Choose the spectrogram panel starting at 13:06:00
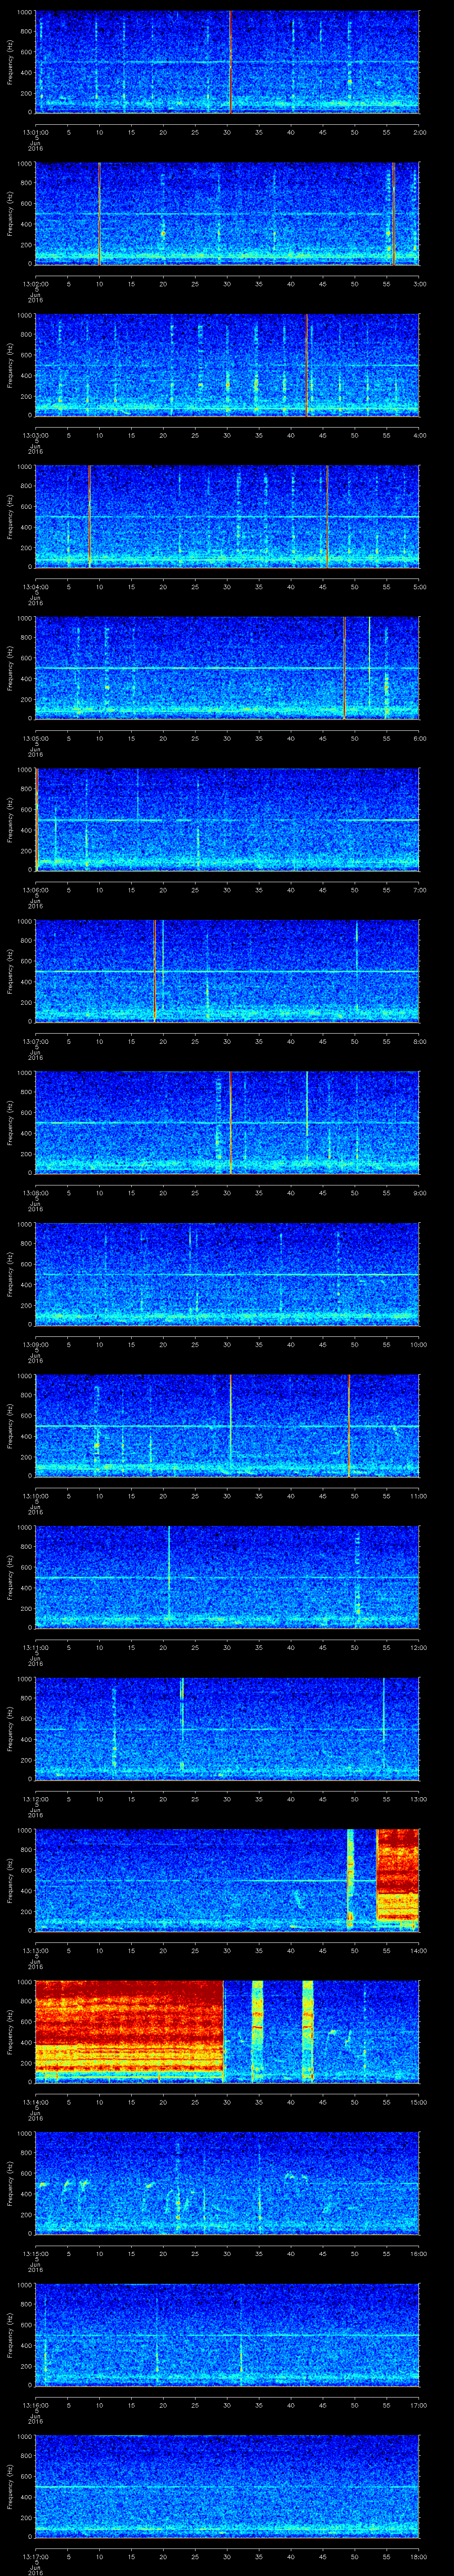The image size is (454, 2576). (227, 820)
